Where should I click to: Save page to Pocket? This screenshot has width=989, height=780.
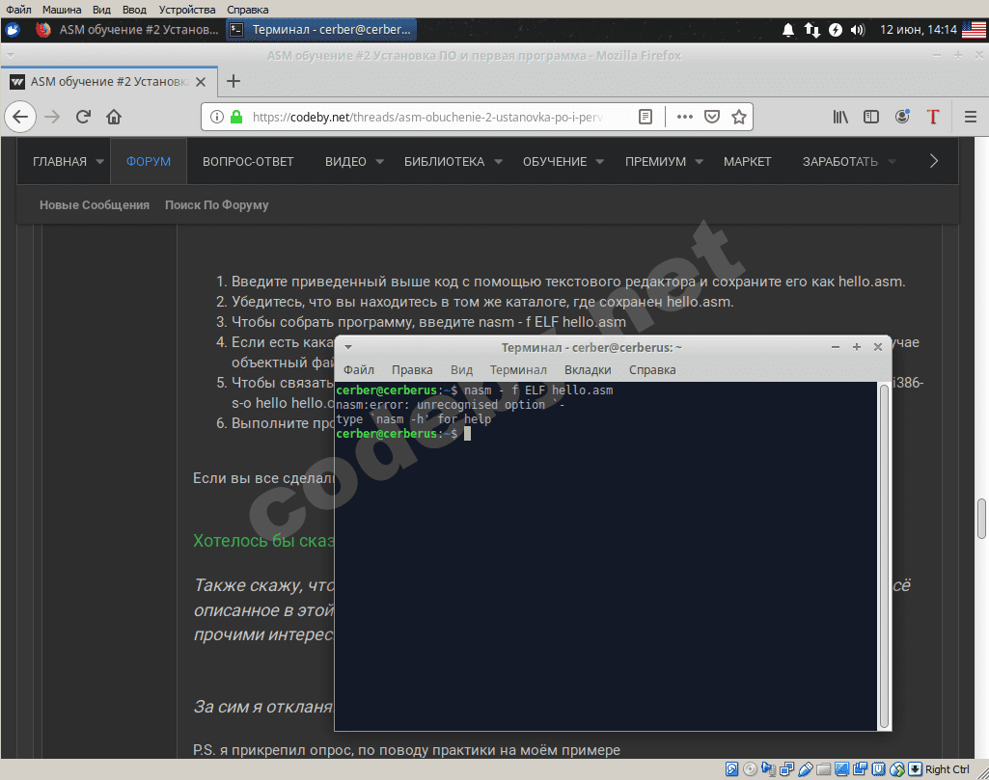coord(712,117)
